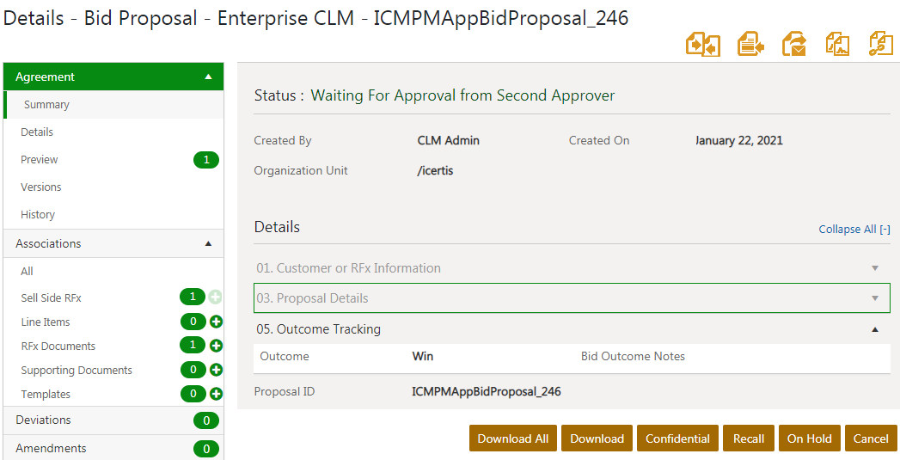Click the document with left arrow icon
This screenshot has height=460, width=900.
click(750, 44)
